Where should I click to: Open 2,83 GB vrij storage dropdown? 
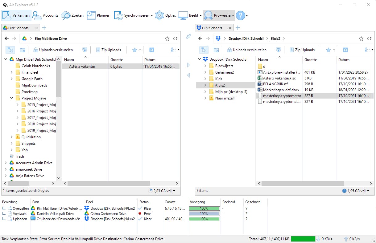162,191
